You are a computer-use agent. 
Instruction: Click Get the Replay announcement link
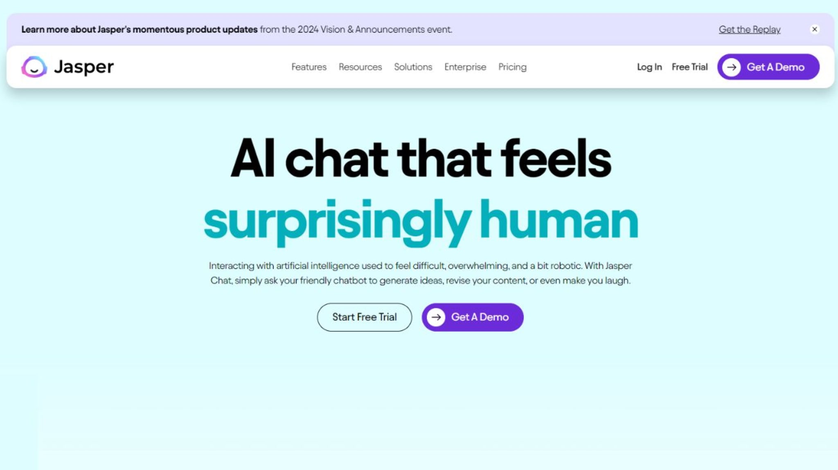[749, 29]
